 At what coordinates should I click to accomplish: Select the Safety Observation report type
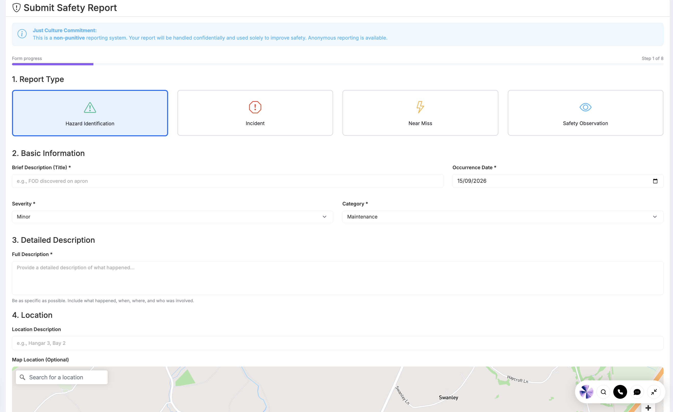click(585, 113)
